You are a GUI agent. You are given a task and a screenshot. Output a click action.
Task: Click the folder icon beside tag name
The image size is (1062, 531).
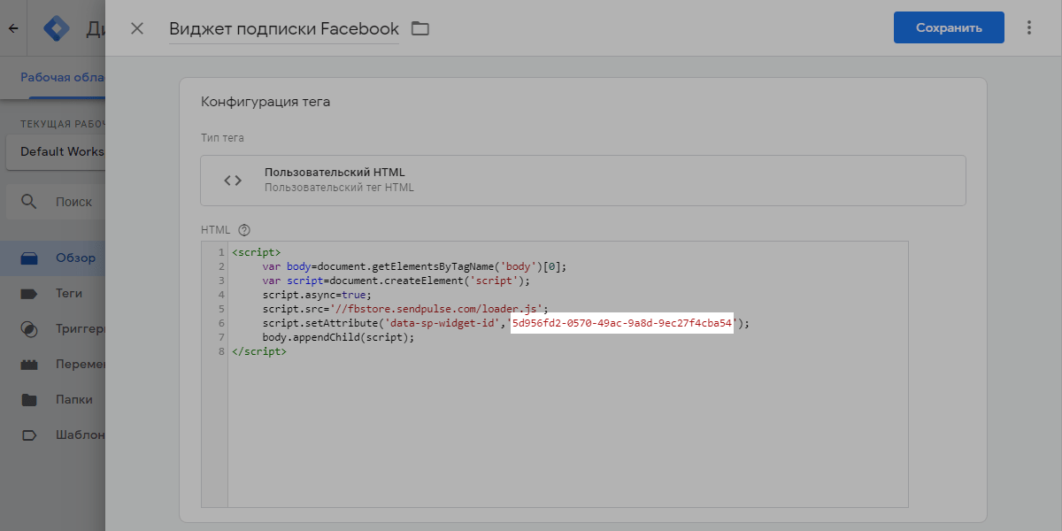[420, 28]
